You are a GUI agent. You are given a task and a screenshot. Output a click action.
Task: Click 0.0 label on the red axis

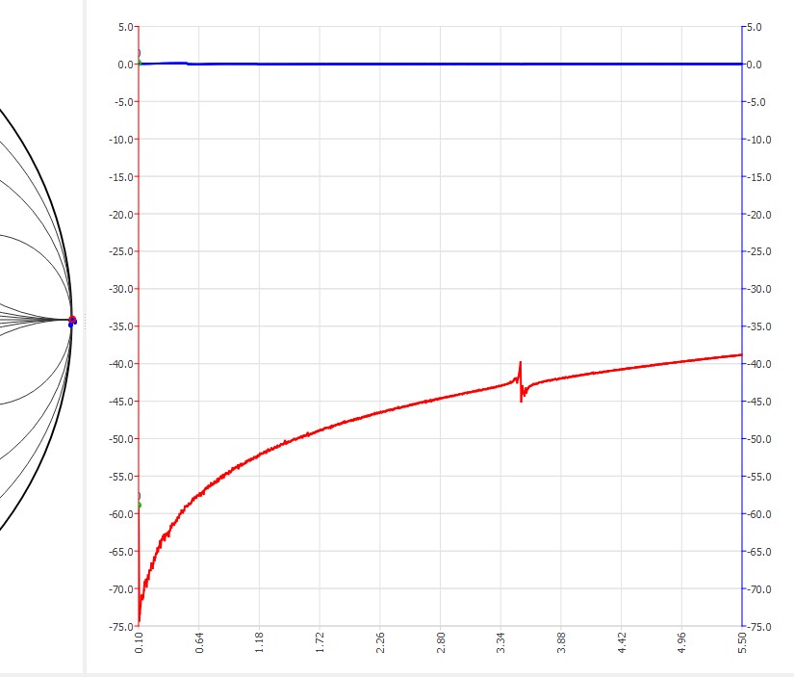click(x=125, y=65)
